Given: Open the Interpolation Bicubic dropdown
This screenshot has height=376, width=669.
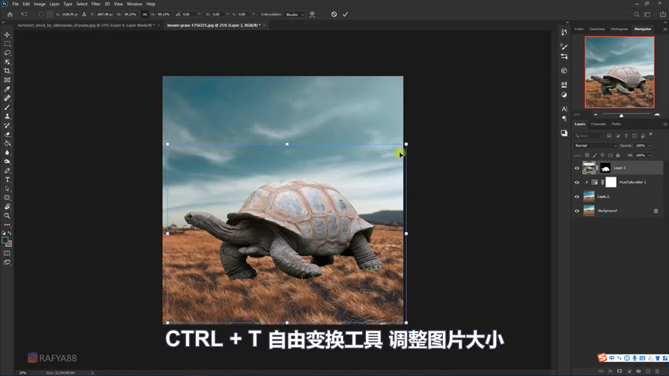Looking at the screenshot, I should (295, 15).
